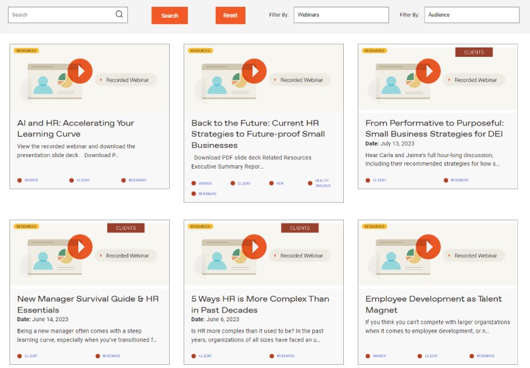The height and width of the screenshot is (368, 530).
Task: Select HCM tag on Back to the Future card
Action: tap(276, 183)
